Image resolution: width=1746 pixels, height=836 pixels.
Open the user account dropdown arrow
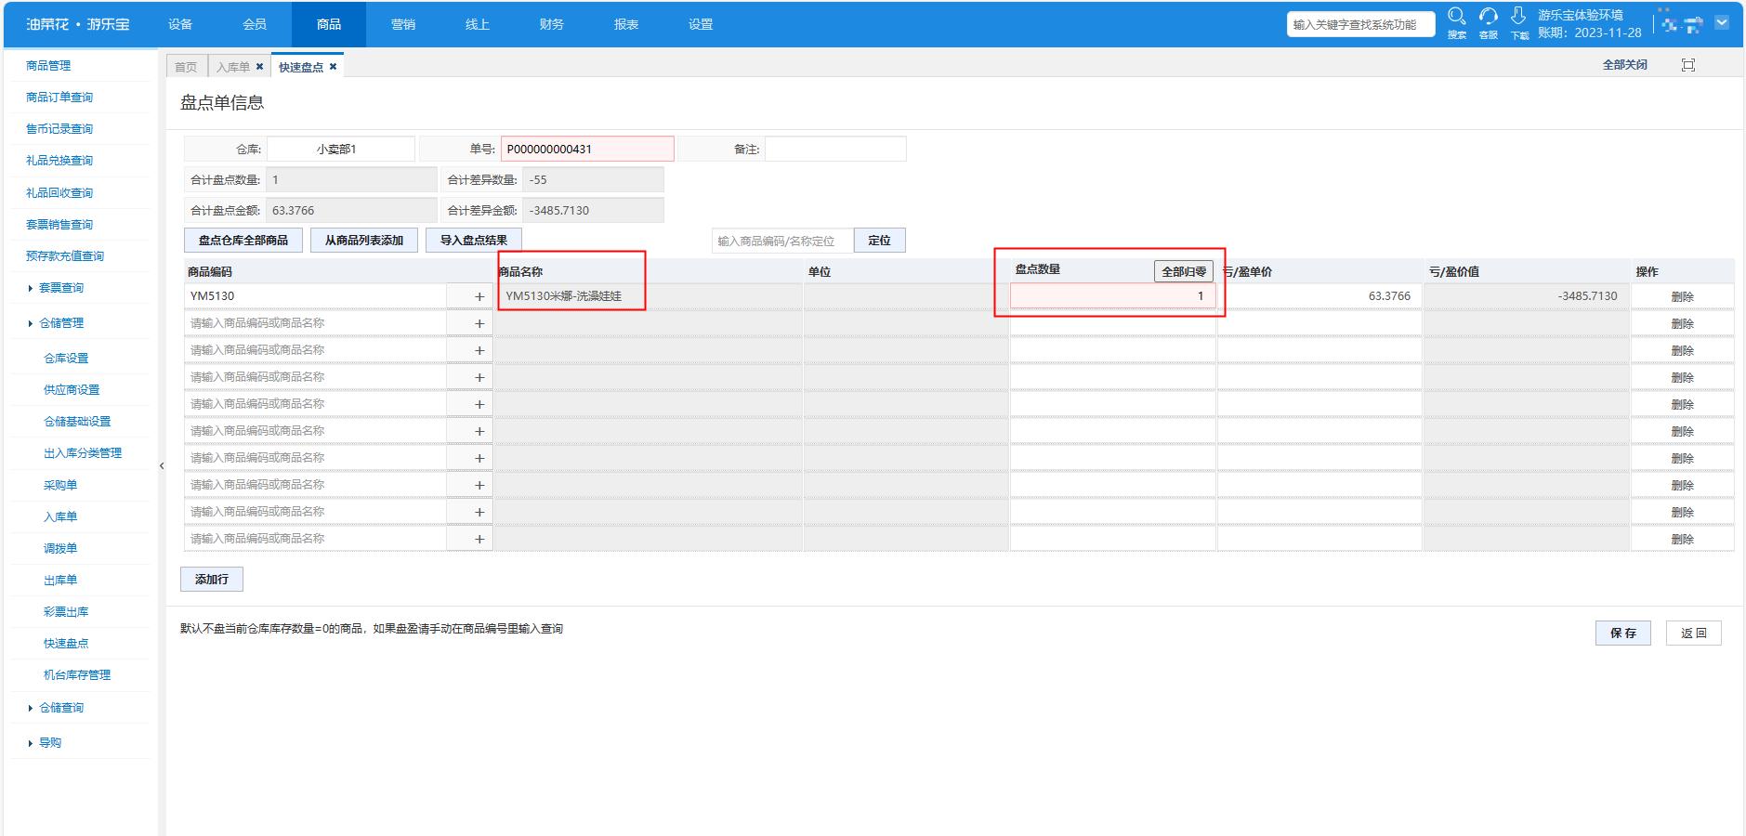tap(1722, 23)
